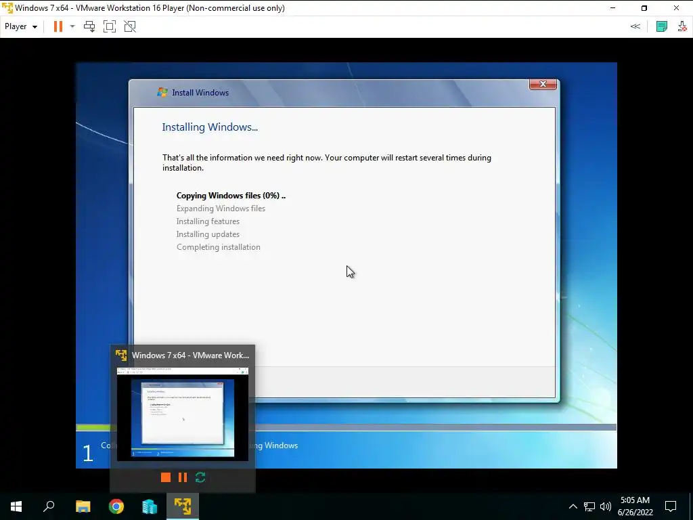Open the green notes icon
Viewport: 693px width, 520px height.
[x=662, y=26]
